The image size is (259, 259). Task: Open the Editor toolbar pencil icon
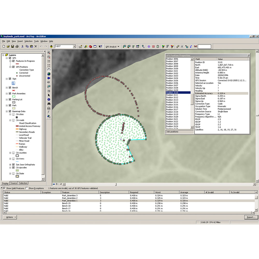coord(81,47)
